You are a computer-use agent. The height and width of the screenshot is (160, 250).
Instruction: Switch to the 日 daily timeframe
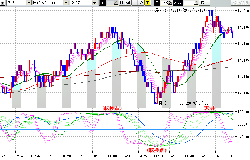pos(121,3)
